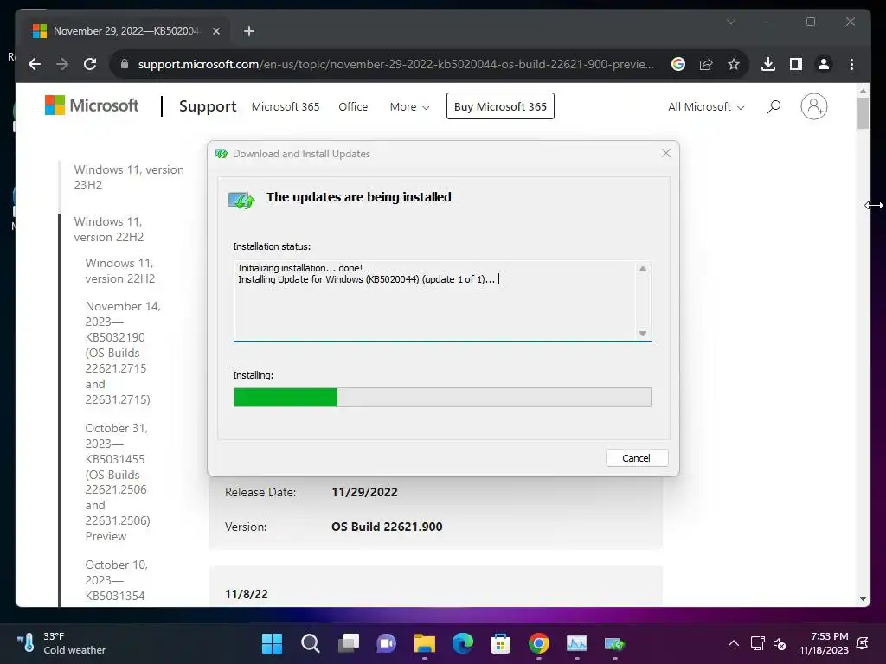Click the search magnifier on Microsoft site

coord(773,106)
